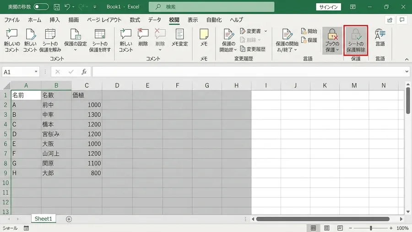Click the 新しいのコメント speech bubble icon
412x232 pixels.
pyautogui.click(x=11, y=34)
